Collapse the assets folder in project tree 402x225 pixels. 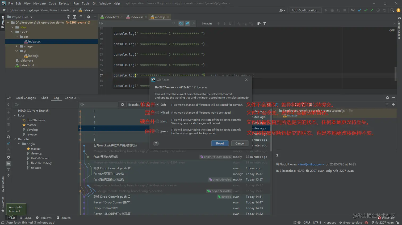(12, 32)
